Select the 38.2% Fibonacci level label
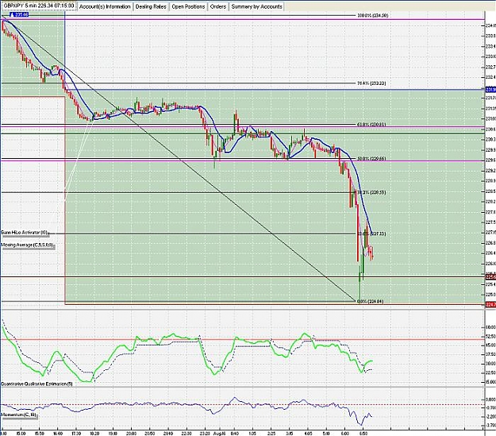This screenshot has width=496, height=436. [x=371, y=192]
